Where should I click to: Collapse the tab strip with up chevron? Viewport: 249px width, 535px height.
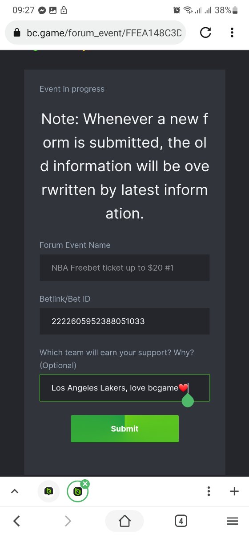pyautogui.click(x=14, y=491)
